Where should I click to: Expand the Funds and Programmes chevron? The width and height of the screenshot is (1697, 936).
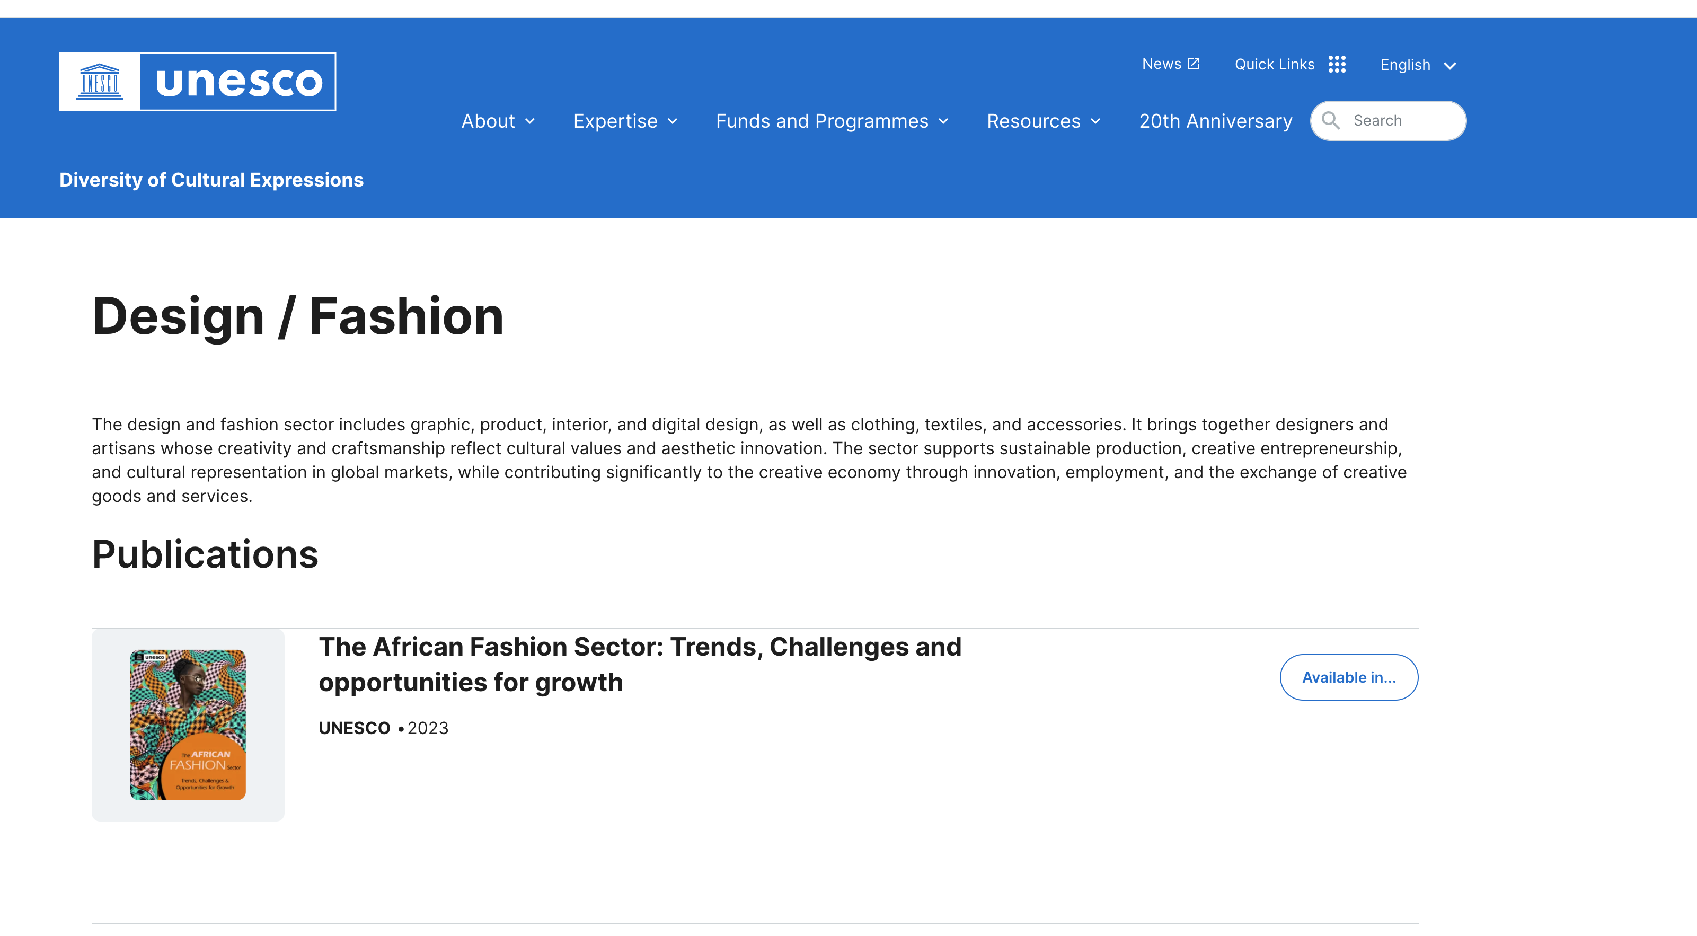(943, 121)
